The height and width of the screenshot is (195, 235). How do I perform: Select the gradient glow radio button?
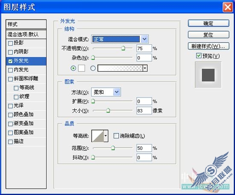click(93, 68)
